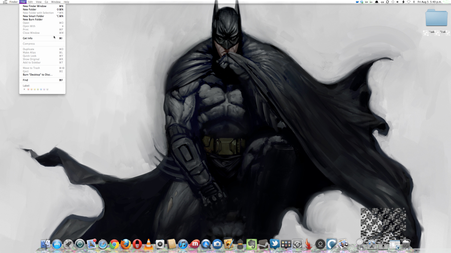
Task: Choose New Finder Window from File menu
Action: [34, 6]
